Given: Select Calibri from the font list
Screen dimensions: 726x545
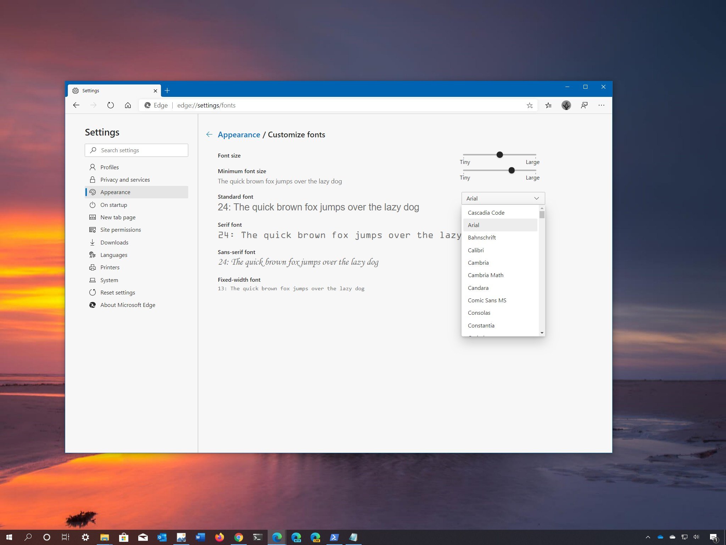Looking at the screenshot, I should tap(476, 249).
